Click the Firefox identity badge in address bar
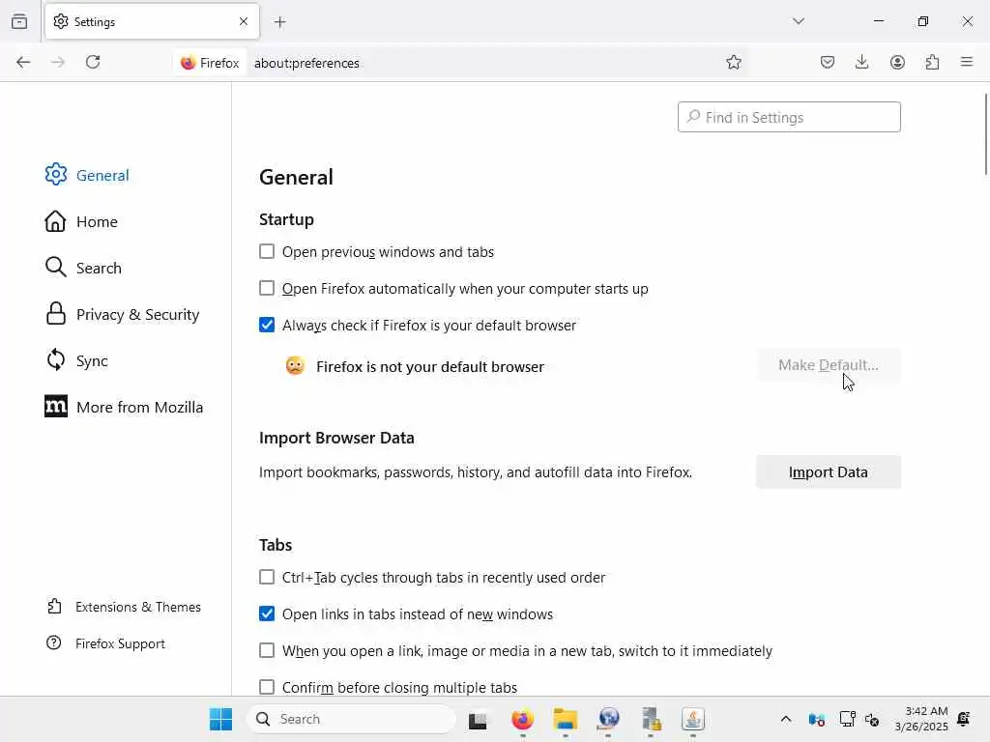The width and height of the screenshot is (990, 742). pyautogui.click(x=210, y=63)
